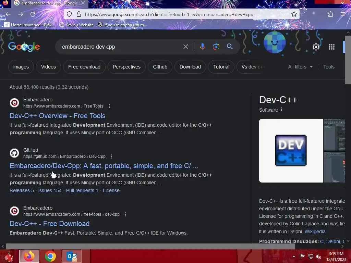
Task: Open Outlook from the taskbar
Action: point(72,256)
